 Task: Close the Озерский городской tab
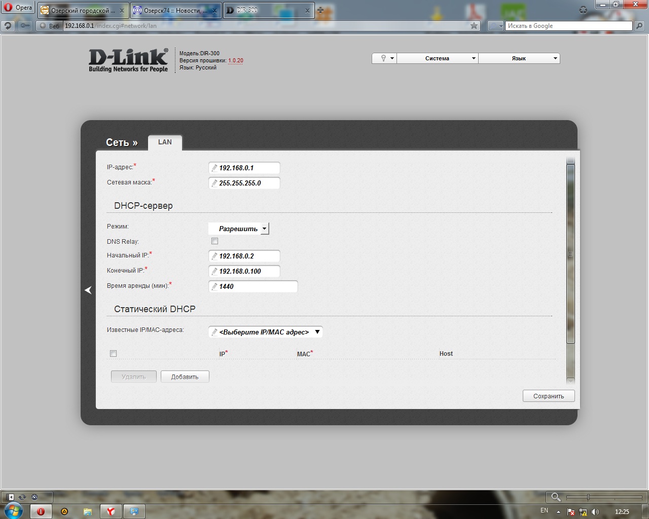point(122,11)
